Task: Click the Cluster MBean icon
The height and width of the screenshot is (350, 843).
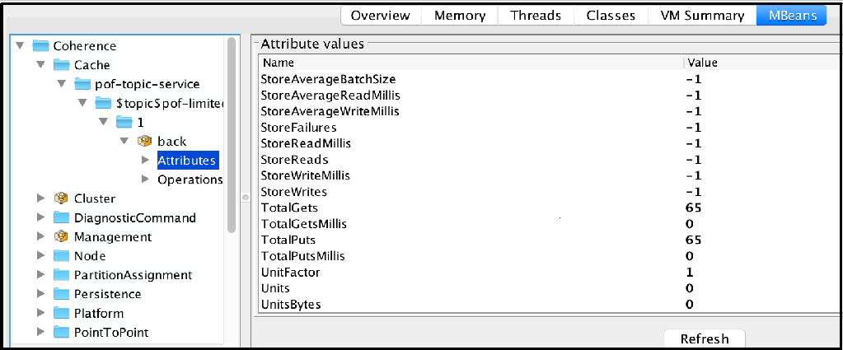Action: [x=61, y=198]
